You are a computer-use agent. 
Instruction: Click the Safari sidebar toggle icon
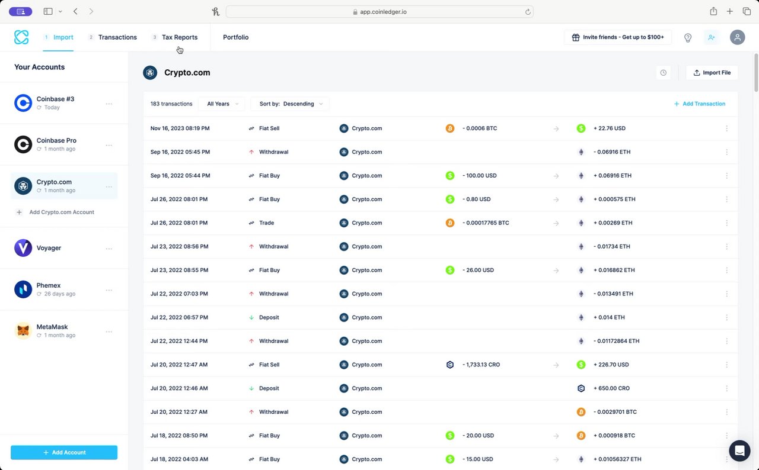[48, 11]
